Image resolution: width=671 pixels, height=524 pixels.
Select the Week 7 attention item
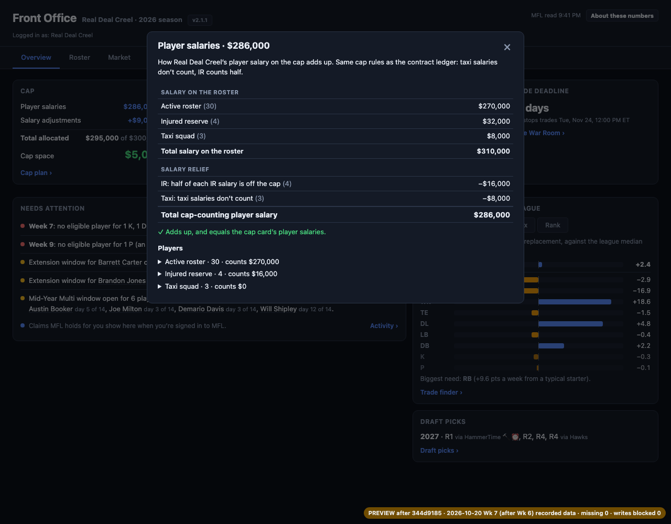84,226
